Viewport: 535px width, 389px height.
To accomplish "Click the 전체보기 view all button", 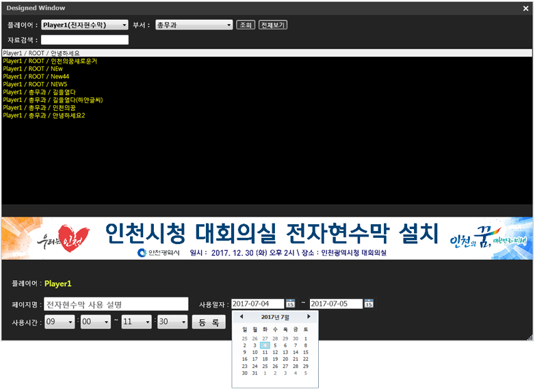I will pyautogui.click(x=273, y=25).
